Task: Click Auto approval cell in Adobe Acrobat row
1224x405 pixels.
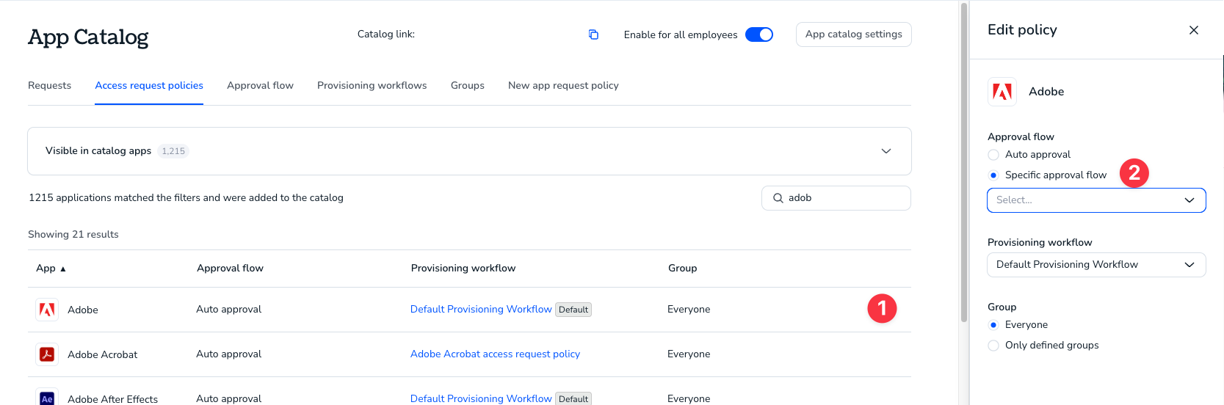Action: 228,354
